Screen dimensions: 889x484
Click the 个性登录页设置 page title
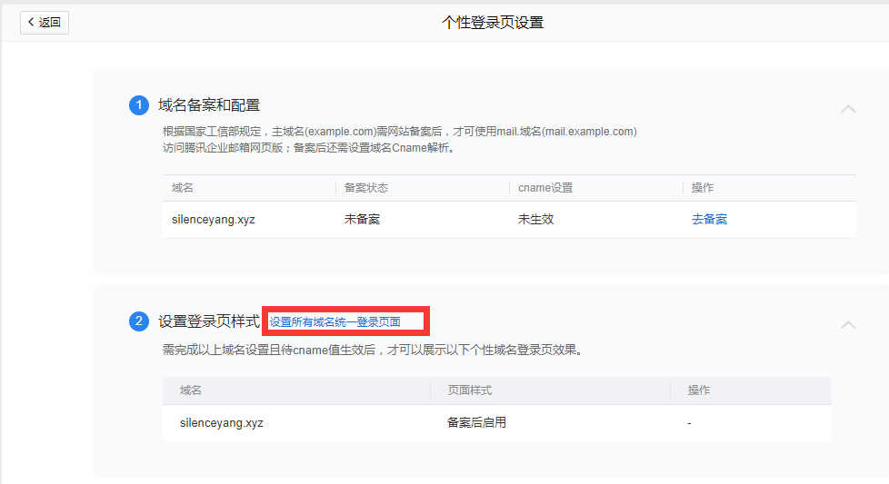pyautogui.click(x=493, y=23)
